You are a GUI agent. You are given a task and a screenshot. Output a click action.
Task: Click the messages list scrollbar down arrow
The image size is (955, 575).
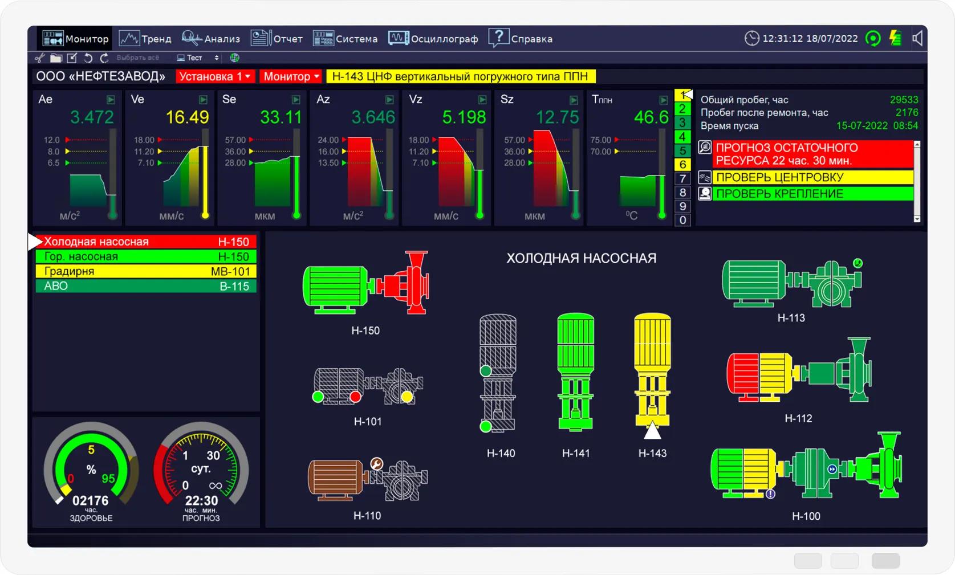pos(917,219)
